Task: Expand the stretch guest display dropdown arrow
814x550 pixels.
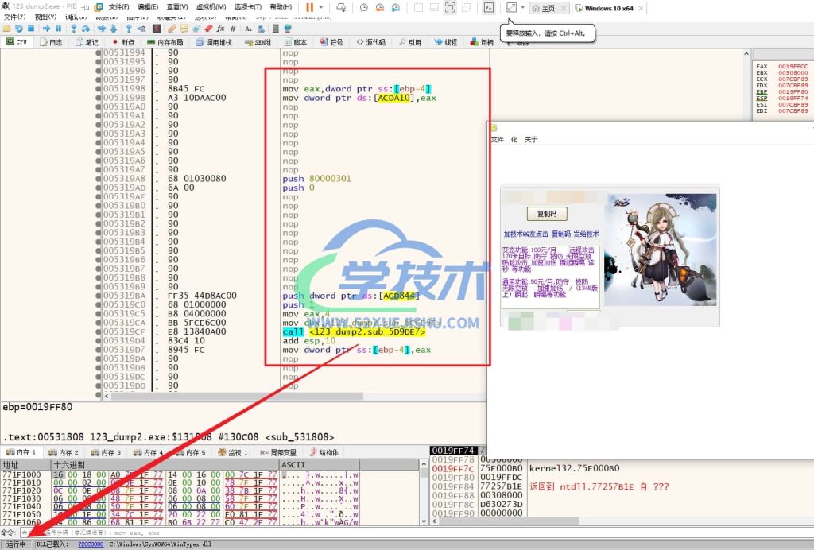Action: pos(522,7)
